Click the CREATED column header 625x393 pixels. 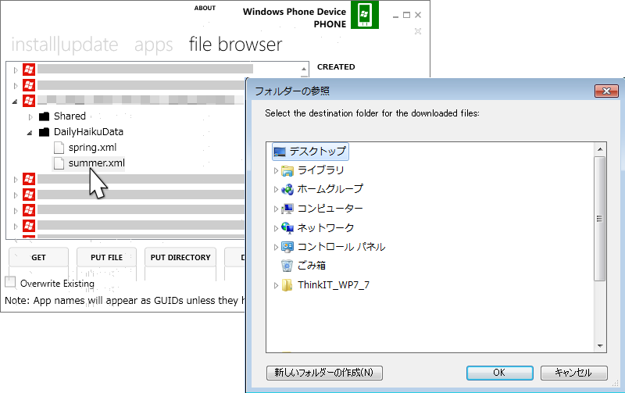click(x=336, y=67)
